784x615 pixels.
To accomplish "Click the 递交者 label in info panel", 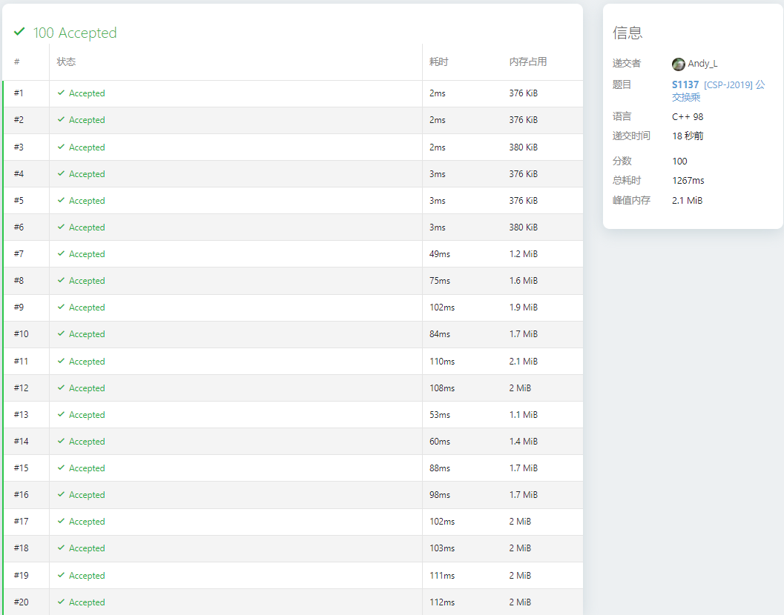I will [627, 64].
